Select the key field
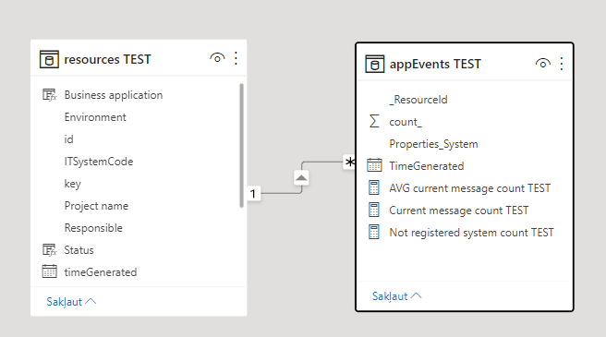Viewport: 606px width, 337px height. tap(73, 184)
